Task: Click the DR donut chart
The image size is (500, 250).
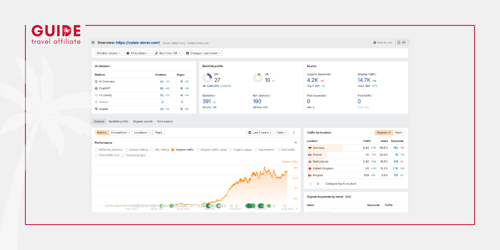Action: click(x=207, y=78)
